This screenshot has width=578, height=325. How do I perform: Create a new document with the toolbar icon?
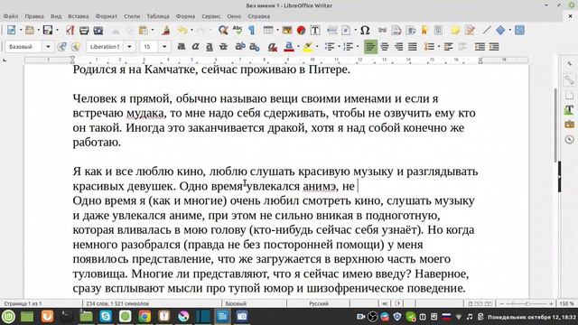click(12, 30)
